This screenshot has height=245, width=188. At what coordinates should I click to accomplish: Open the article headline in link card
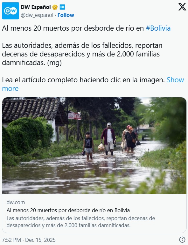(68, 210)
